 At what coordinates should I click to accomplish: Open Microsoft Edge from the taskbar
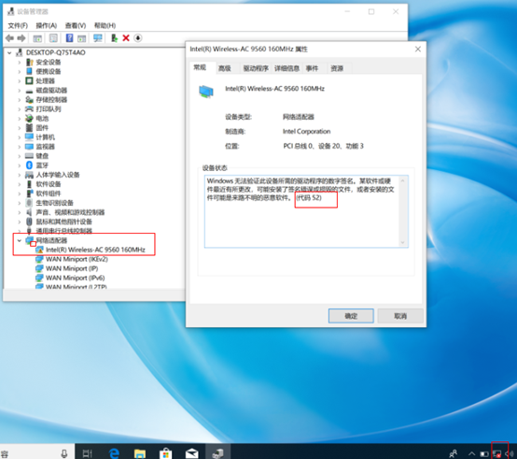pos(114,452)
